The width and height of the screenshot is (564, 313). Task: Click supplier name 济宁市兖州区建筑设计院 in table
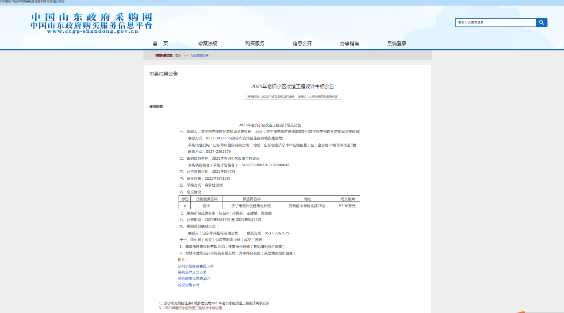(251, 206)
